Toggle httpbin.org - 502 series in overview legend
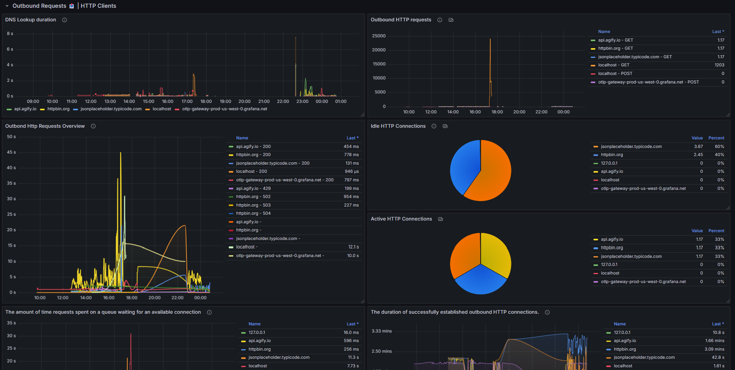Image resolution: width=735 pixels, height=370 pixels. [x=253, y=197]
